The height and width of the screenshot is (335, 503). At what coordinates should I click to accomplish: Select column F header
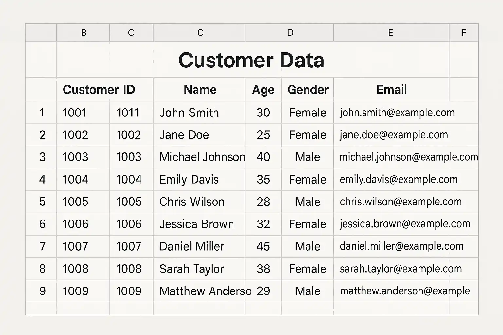pyautogui.click(x=464, y=32)
